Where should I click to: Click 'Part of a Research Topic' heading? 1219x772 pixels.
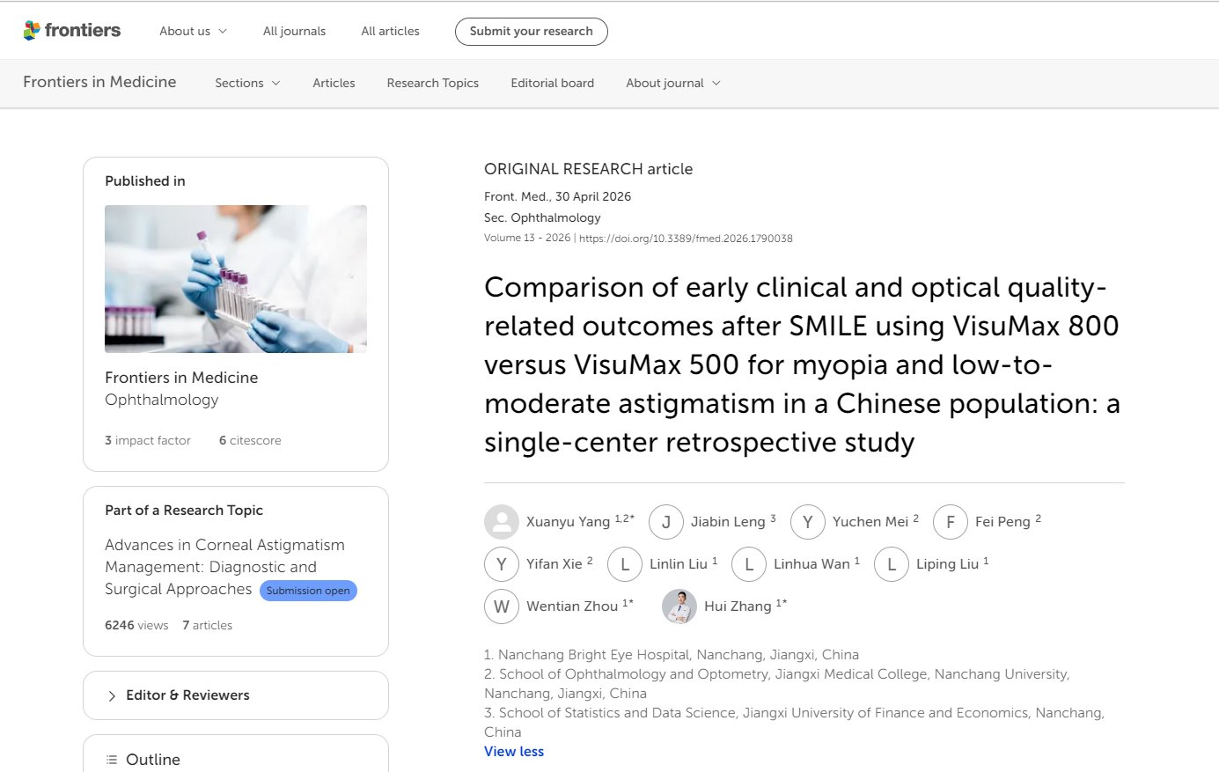184,511
